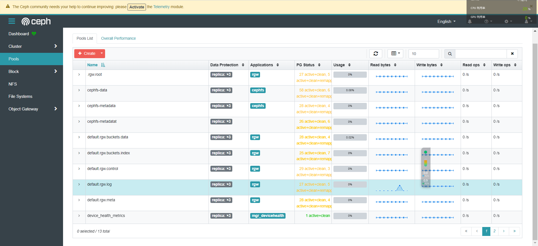Expand the Object Gateway sidebar menu
Image resolution: width=538 pixels, height=246 pixels.
pyautogui.click(x=31, y=109)
